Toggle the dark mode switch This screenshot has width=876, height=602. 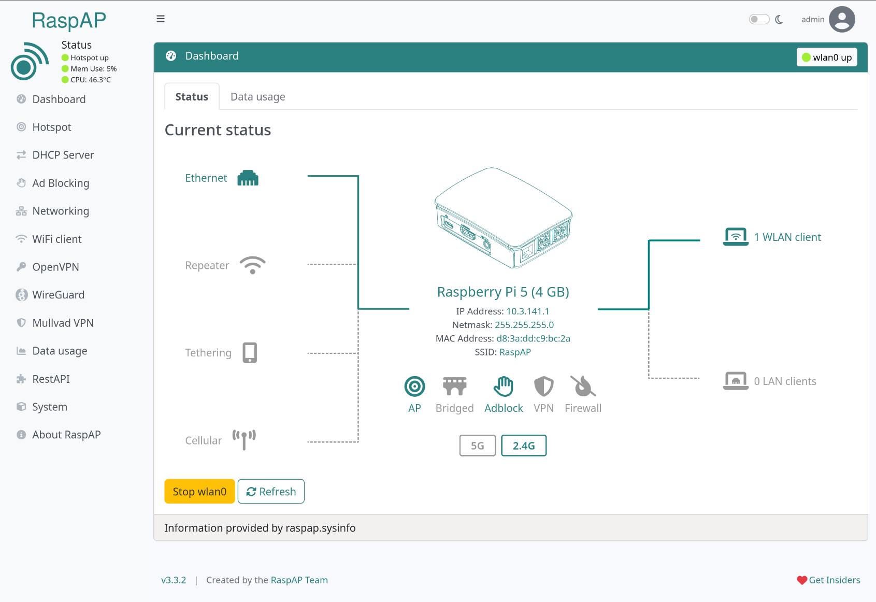point(759,19)
